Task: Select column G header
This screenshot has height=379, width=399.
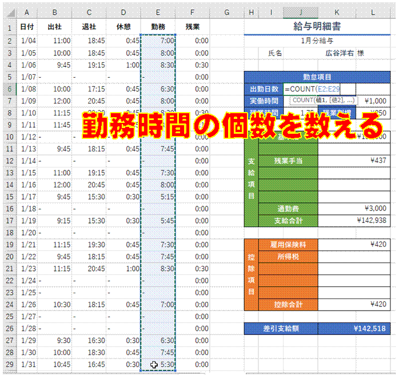Action: point(227,13)
